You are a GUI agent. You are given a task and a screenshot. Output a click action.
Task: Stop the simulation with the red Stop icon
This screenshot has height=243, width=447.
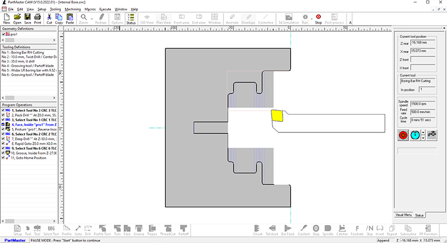click(x=318, y=20)
